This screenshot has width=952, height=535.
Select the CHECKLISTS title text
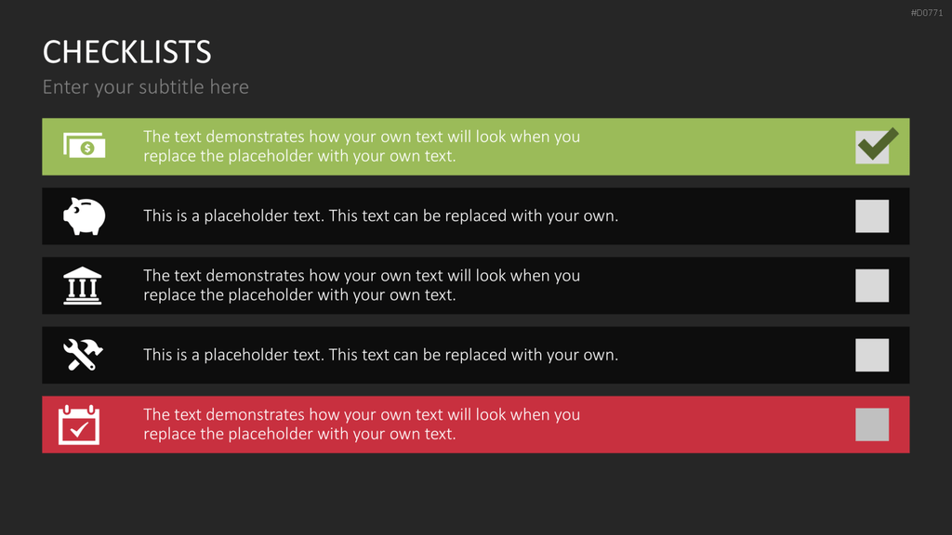point(126,52)
